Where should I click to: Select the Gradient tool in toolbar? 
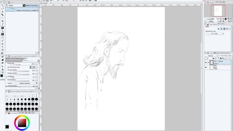click(x=3, y=60)
